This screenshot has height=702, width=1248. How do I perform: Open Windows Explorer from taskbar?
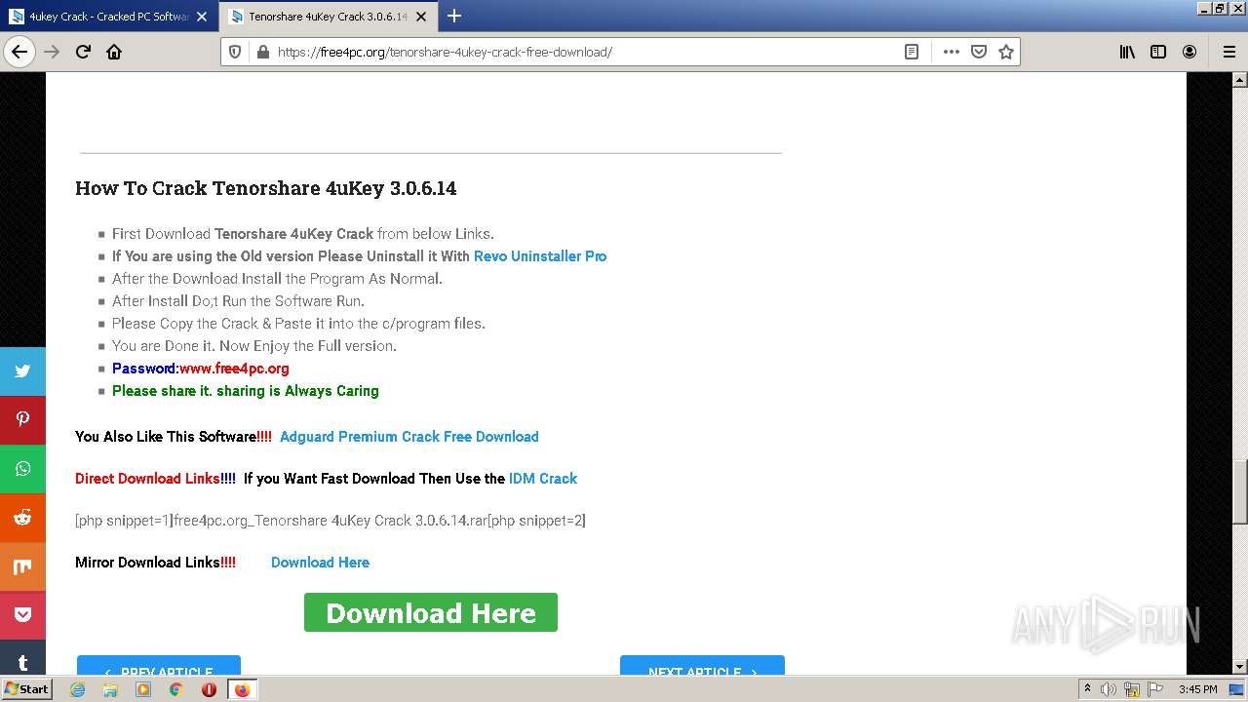coord(110,689)
